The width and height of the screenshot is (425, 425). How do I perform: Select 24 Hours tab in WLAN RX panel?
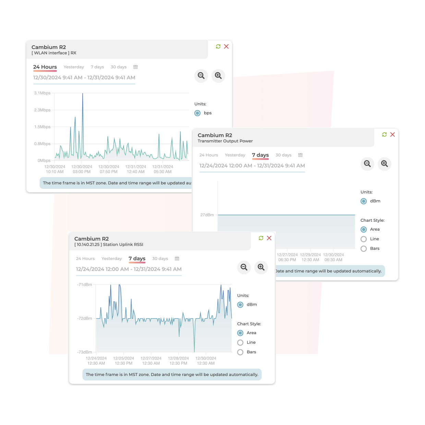45,67
